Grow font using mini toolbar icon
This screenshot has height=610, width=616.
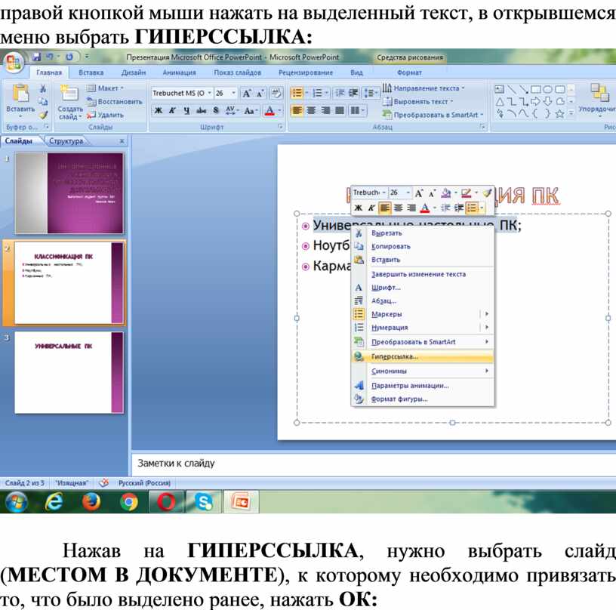(419, 193)
